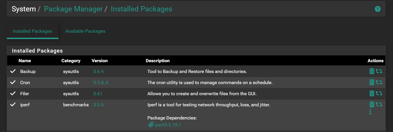Remove the Backup package via trash icon
Screen dimensions: 393x132
click(372, 71)
